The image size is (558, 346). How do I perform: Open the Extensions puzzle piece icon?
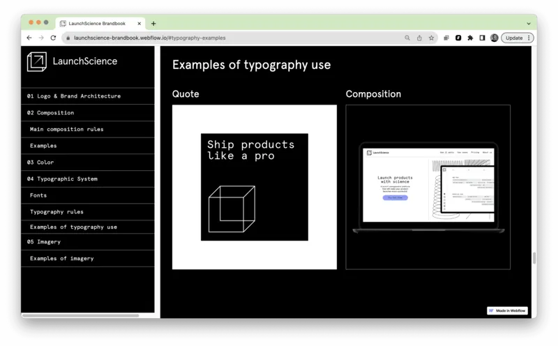pos(470,38)
